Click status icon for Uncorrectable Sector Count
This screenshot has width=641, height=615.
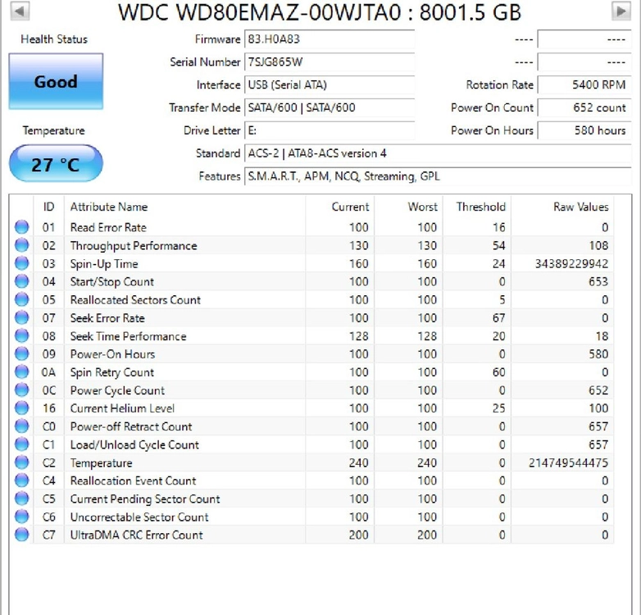(21, 517)
